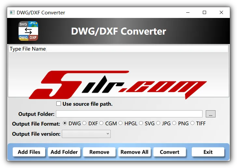Select DWG output format radio button
The image size is (237, 168).
(65, 123)
